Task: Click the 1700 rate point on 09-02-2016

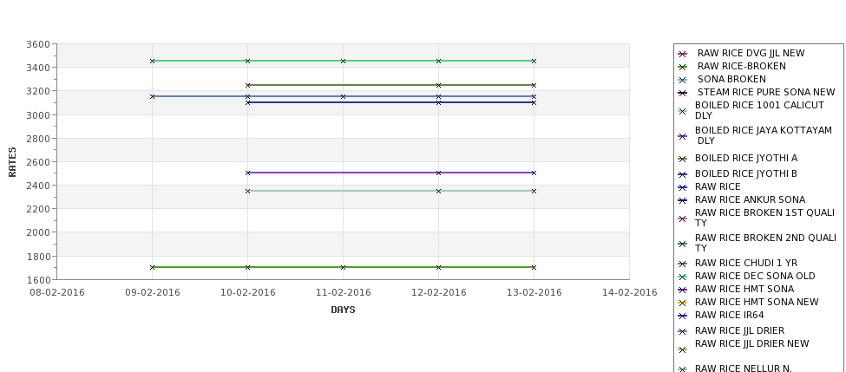Action: click(152, 267)
